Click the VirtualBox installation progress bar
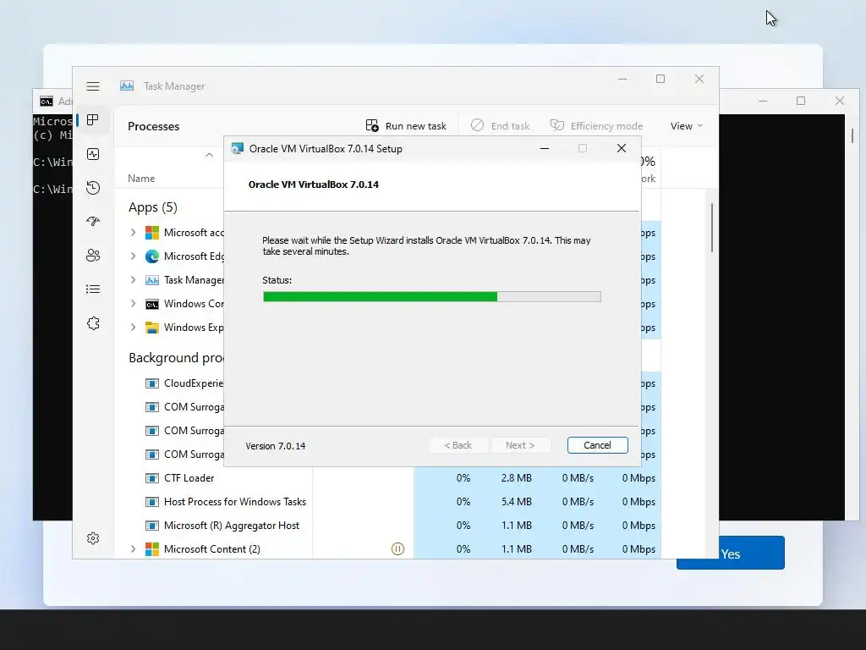 click(432, 297)
